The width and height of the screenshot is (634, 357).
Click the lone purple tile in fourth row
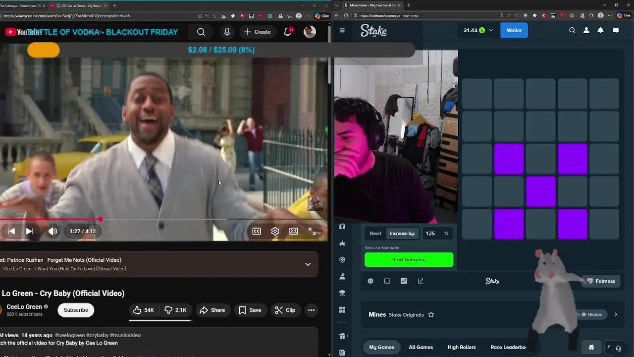(541, 191)
